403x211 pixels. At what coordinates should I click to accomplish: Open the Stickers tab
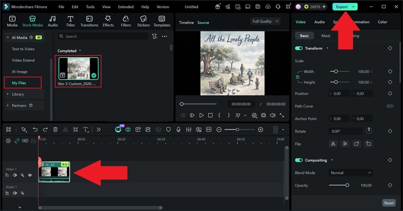coord(144,21)
